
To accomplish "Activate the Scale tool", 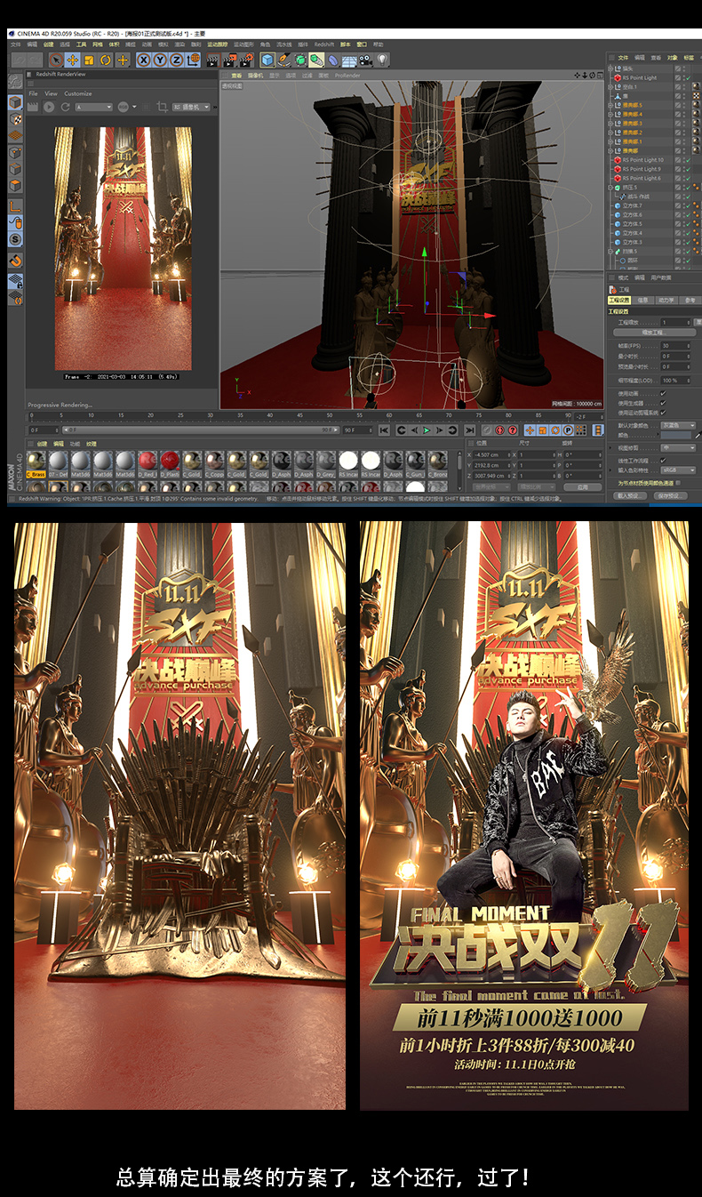I will tap(89, 60).
